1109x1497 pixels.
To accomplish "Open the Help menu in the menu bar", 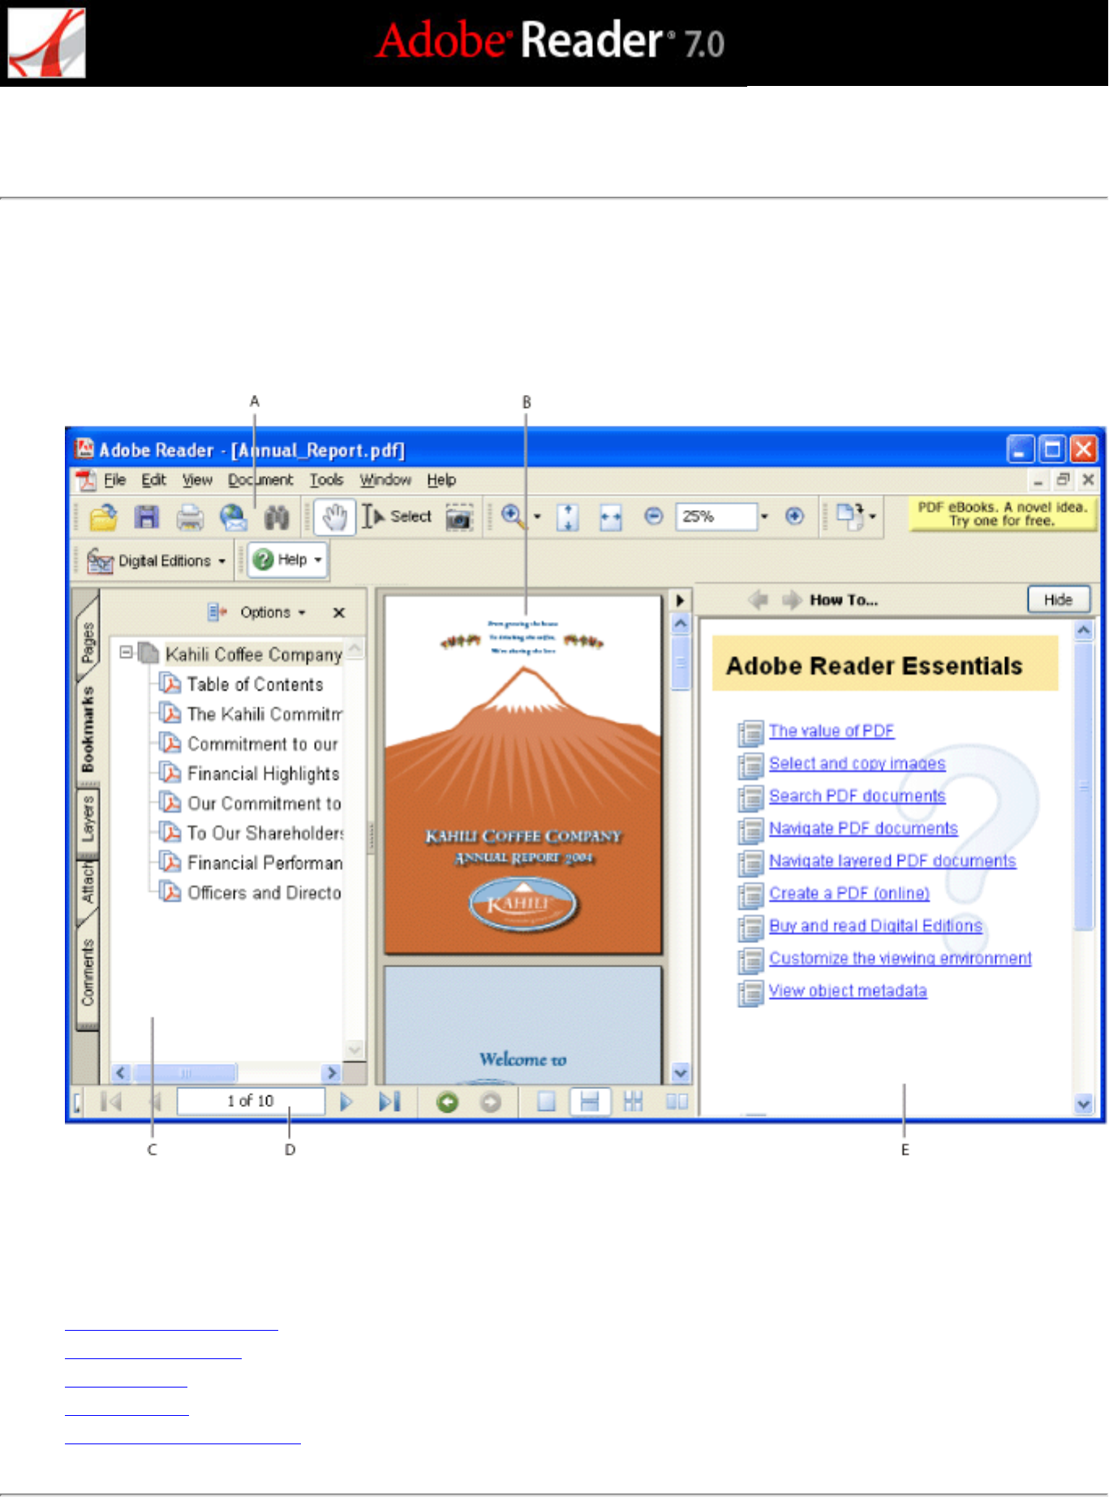I will [x=441, y=480].
